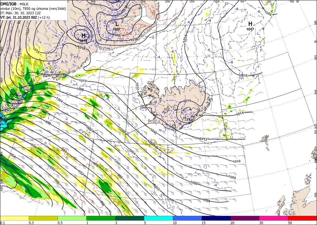Click the legend value label 15
Viewport: 317px width, 225px height.
(204, 223)
